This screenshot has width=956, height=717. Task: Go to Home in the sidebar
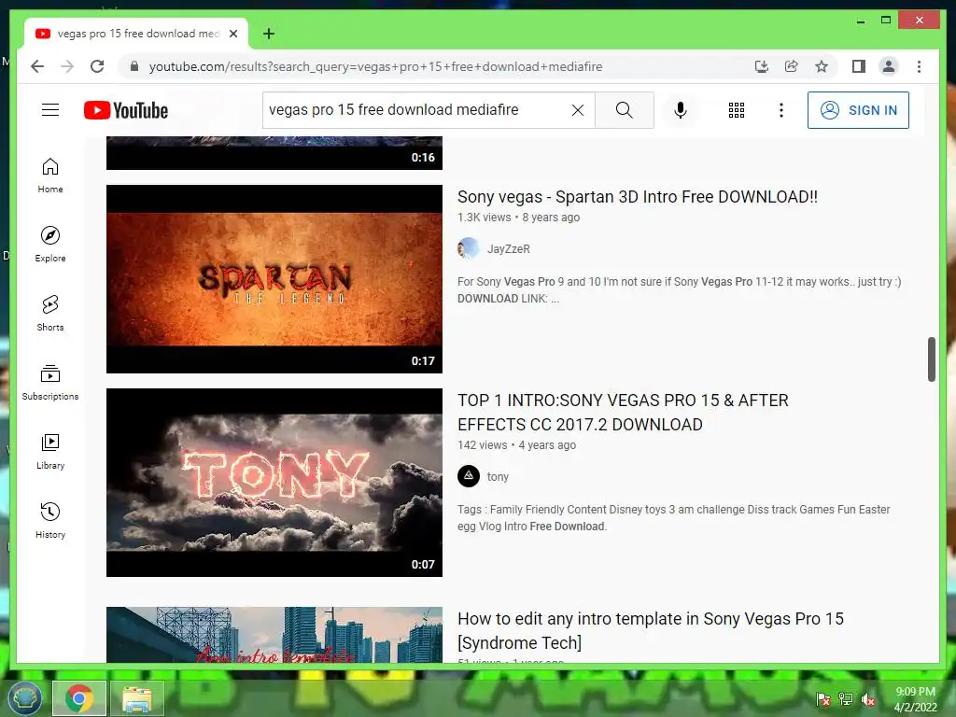click(50, 176)
